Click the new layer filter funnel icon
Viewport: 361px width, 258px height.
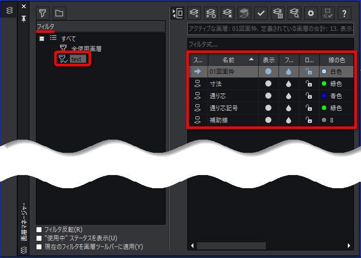[43, 13]
